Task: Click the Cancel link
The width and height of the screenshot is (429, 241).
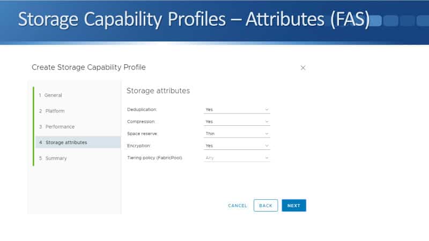Action: 238,206
